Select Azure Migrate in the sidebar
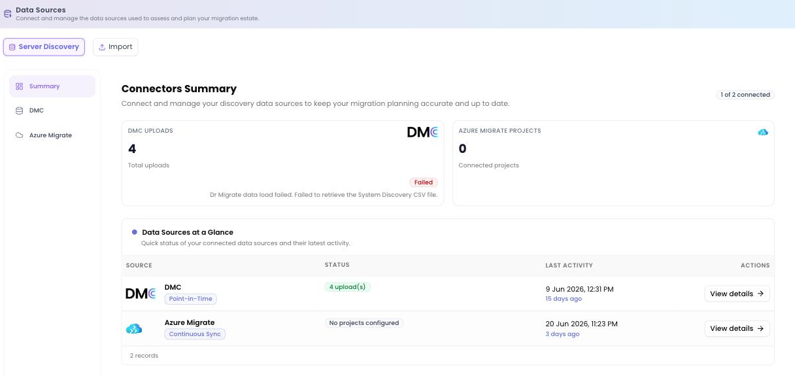The height and width of the screenshot is (376, 795). tap(52, 135)
